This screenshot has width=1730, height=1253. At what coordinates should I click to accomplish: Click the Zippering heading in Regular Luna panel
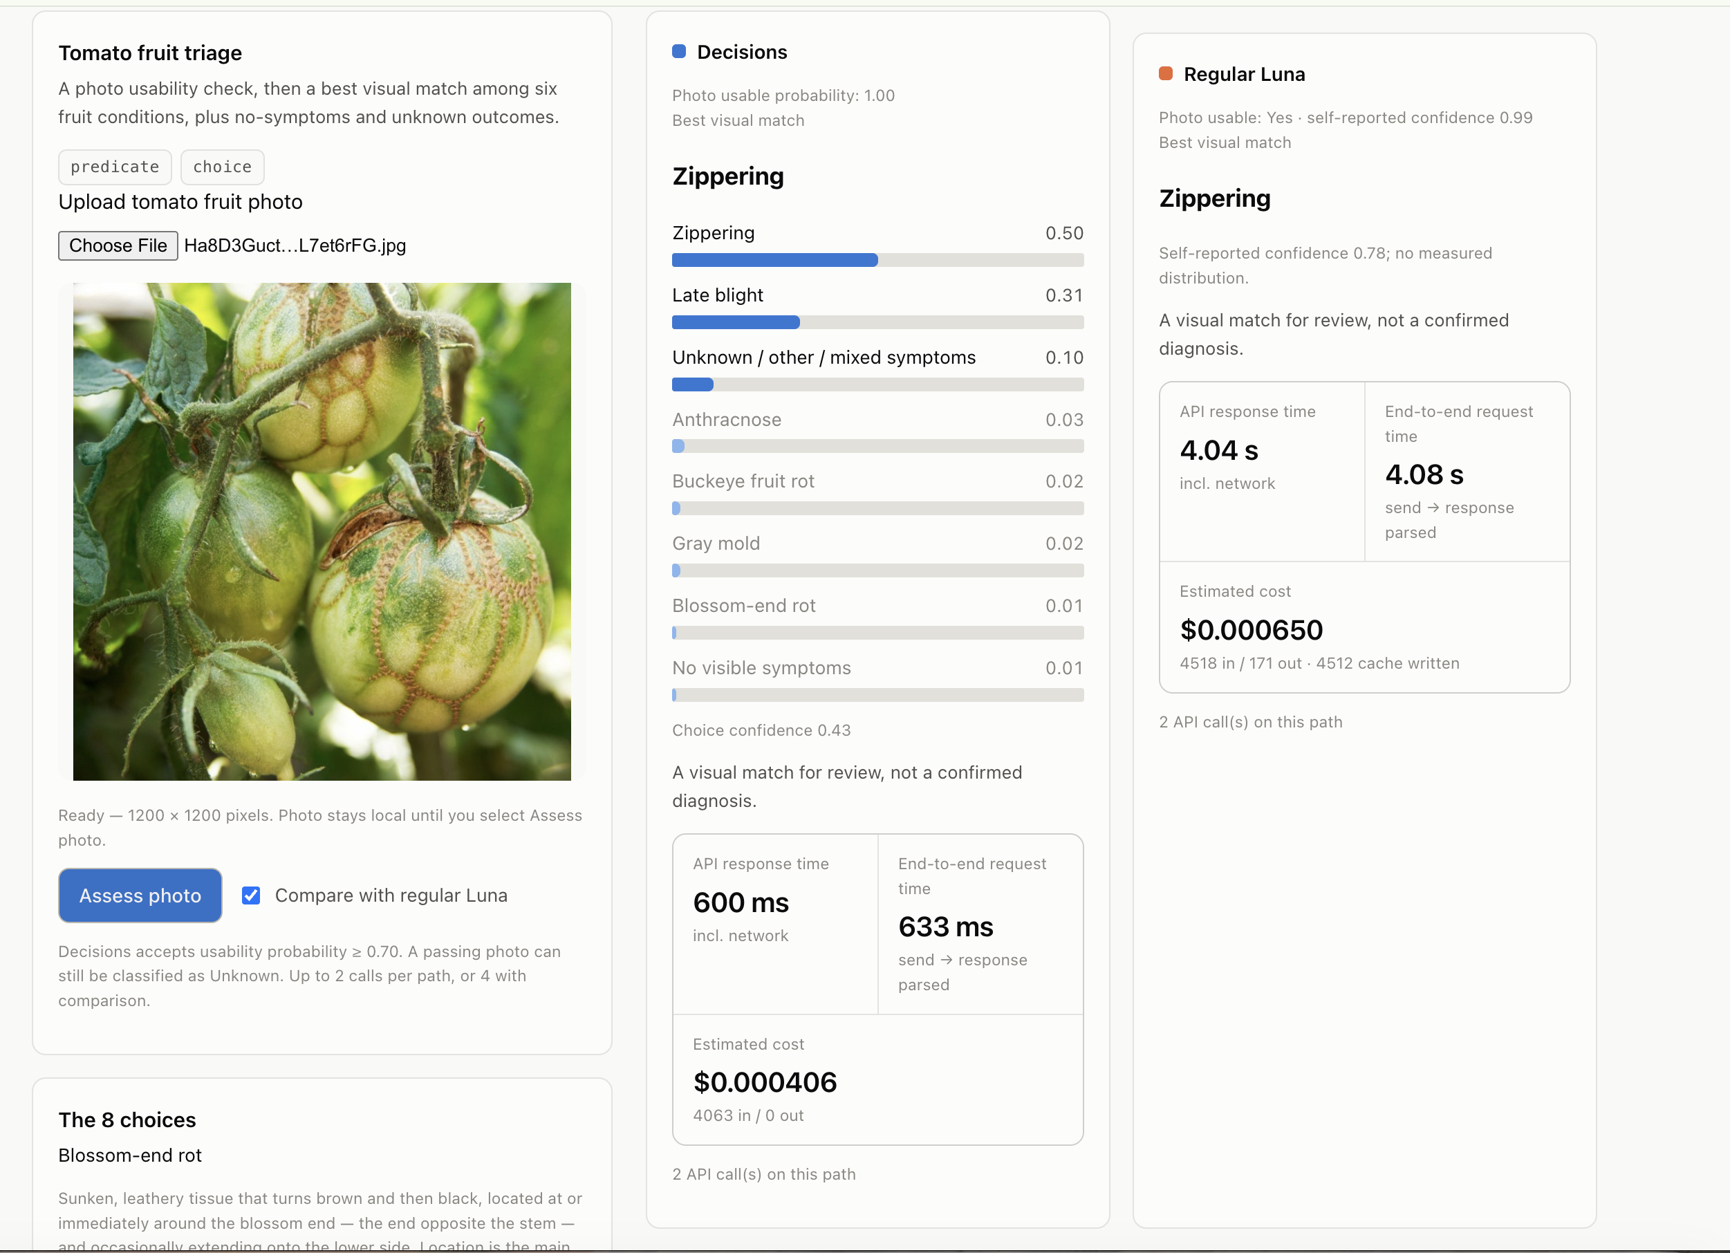[x=1215, y=198]
